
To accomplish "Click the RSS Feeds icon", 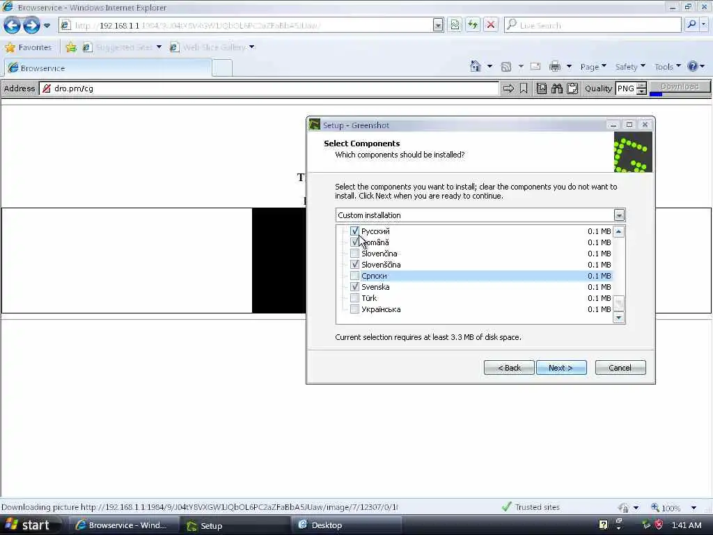I will pyautogui.click(x=506, y=67).
